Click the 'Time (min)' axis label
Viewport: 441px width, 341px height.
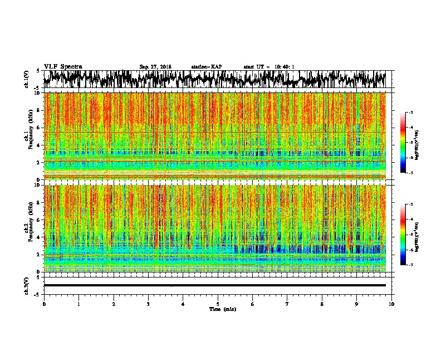(x=223, y=309)
